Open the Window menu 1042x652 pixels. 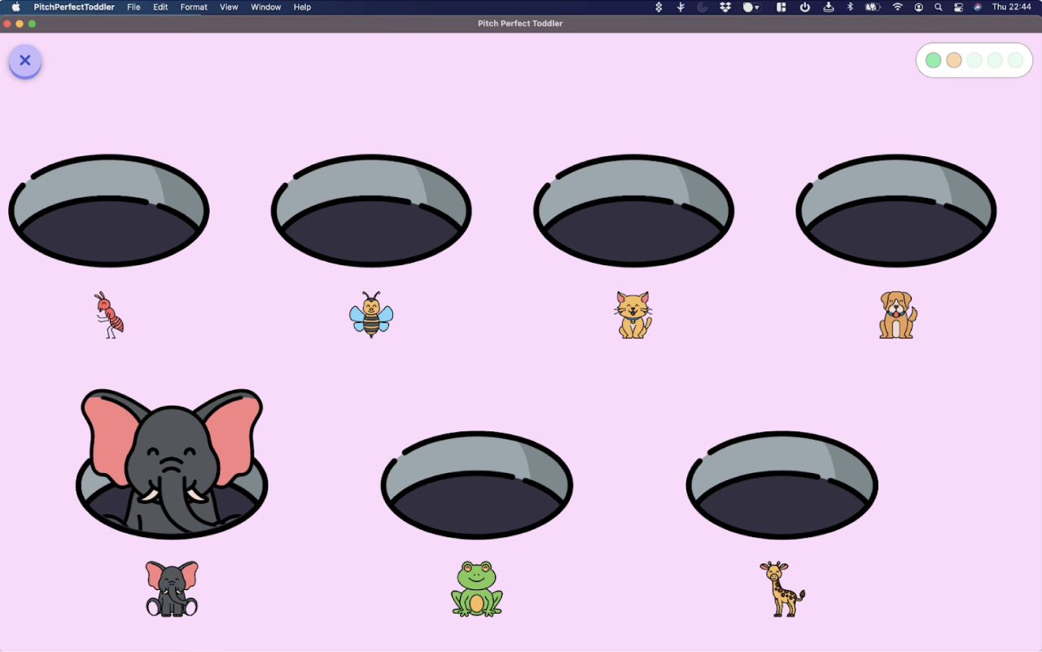[x=265, y=7]
